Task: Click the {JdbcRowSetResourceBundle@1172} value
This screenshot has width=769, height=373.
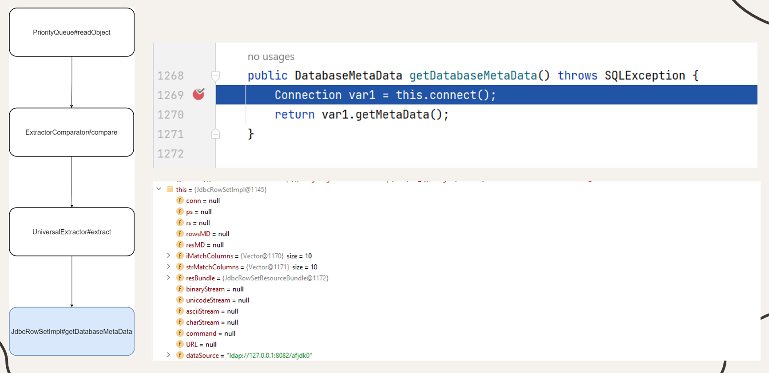Action: coord(275,278)
